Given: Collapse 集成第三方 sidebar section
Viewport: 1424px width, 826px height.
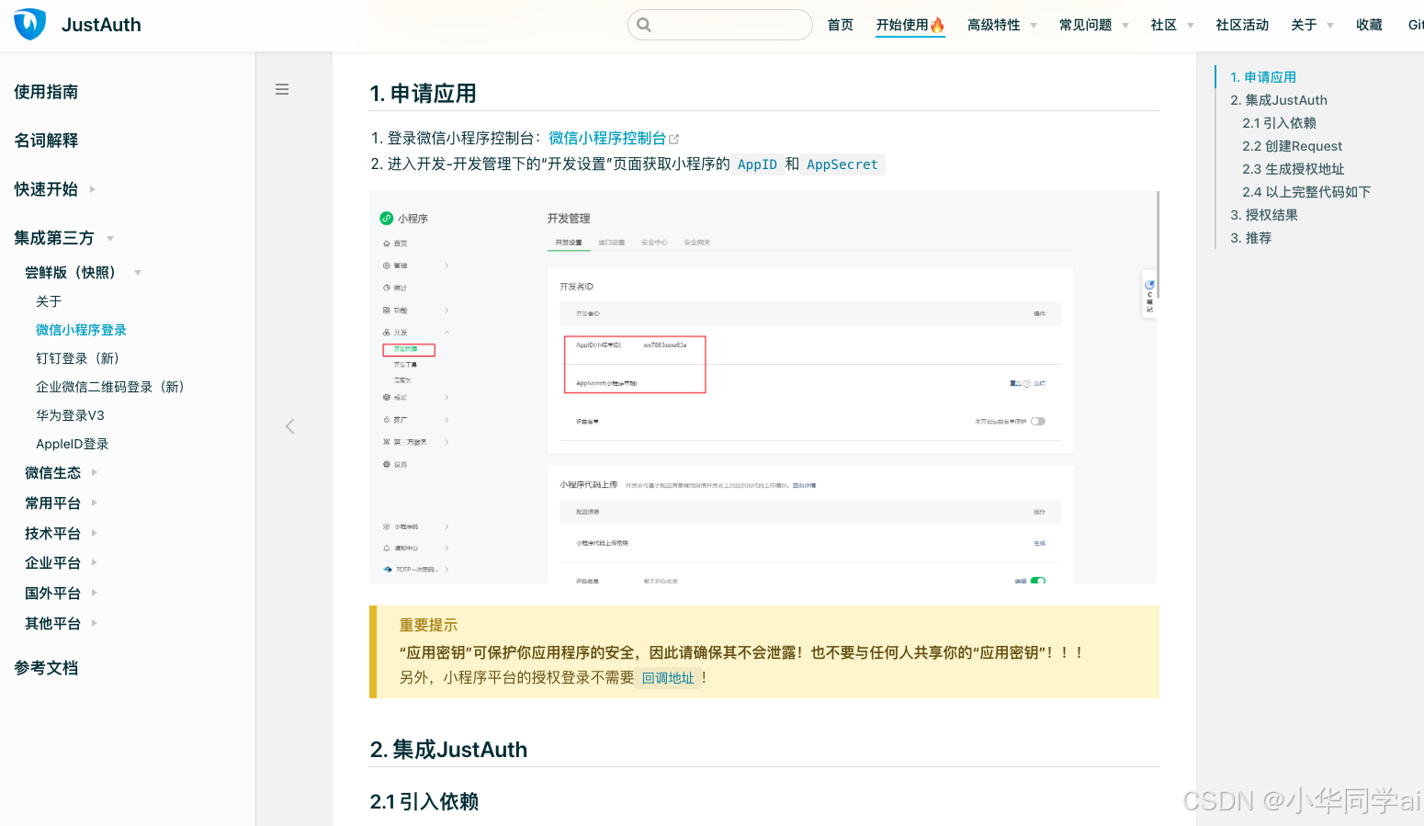Looking at the screenshot, I should pyautogui.click(x=64, y=238).
